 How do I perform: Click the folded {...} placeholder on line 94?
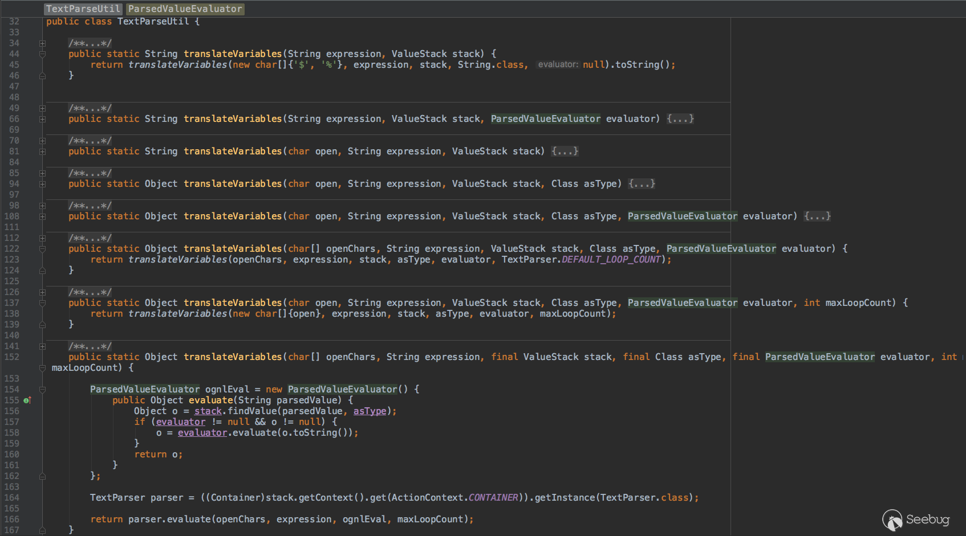tap(642, 184)
